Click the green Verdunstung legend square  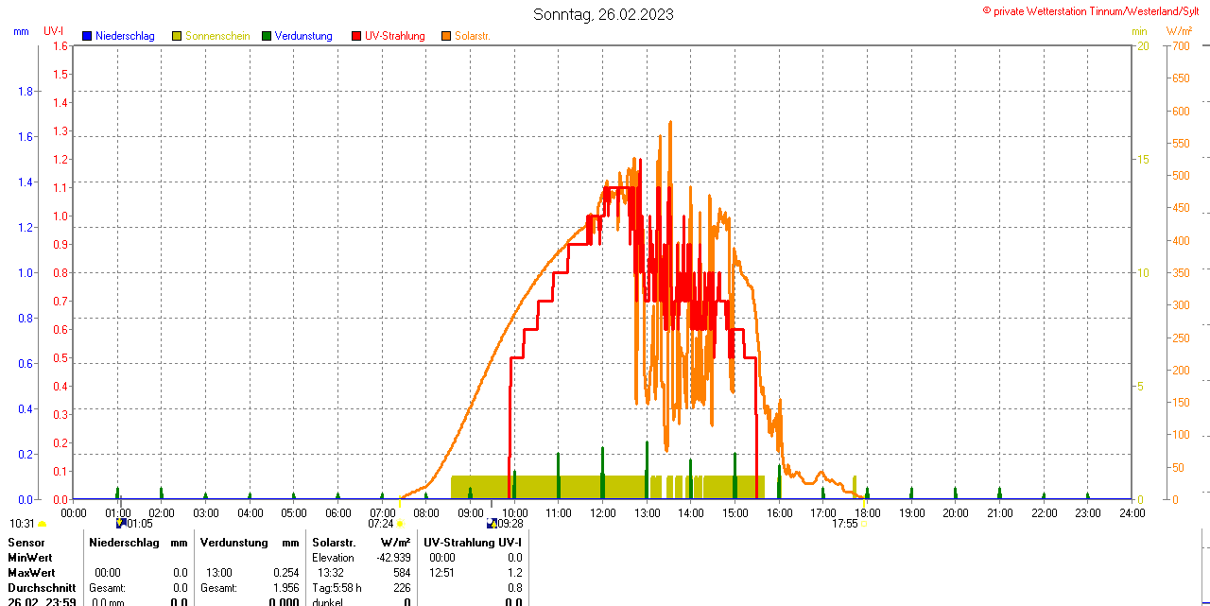click(267, 36)
